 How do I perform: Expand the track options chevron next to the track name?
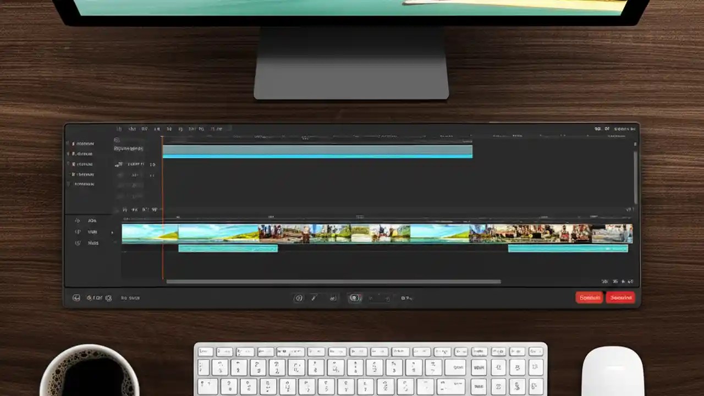pyautogui.click(x=112, y=232)
